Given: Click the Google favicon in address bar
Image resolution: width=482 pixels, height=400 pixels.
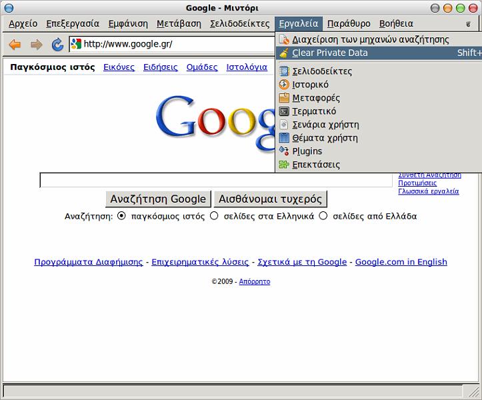Looking at the screenshot, I should pos(76,44).
